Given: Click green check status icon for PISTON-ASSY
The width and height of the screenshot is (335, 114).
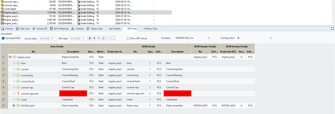Looking at the screenshot, I should click(x=18, y=106).
